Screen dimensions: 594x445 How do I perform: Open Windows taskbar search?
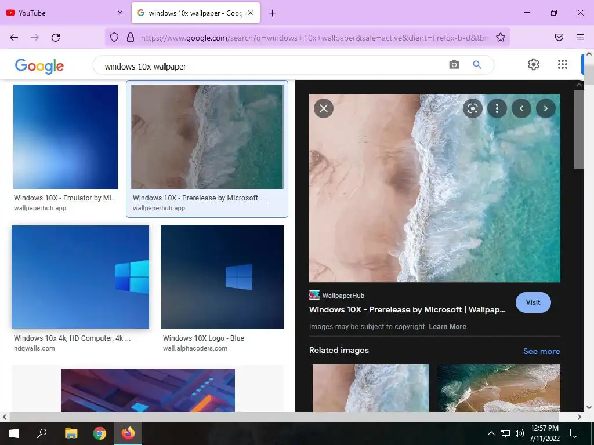pyautogui.click(x=42, y=433)
